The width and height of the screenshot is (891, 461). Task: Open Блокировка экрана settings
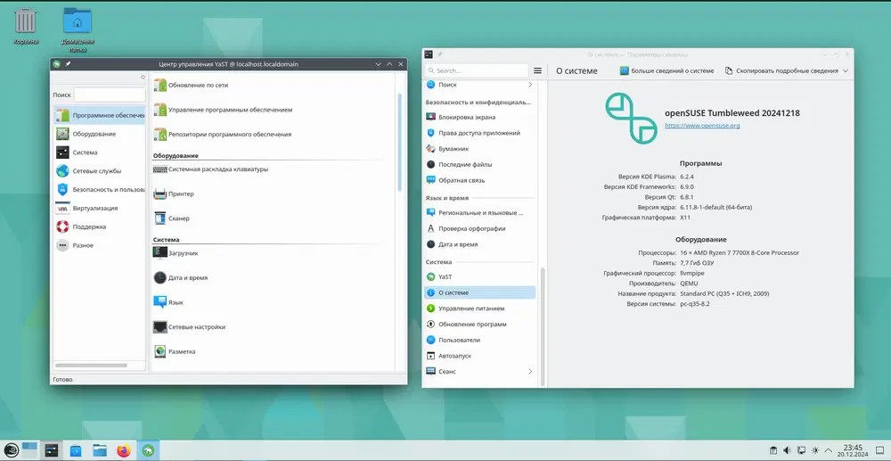(479, 117)
